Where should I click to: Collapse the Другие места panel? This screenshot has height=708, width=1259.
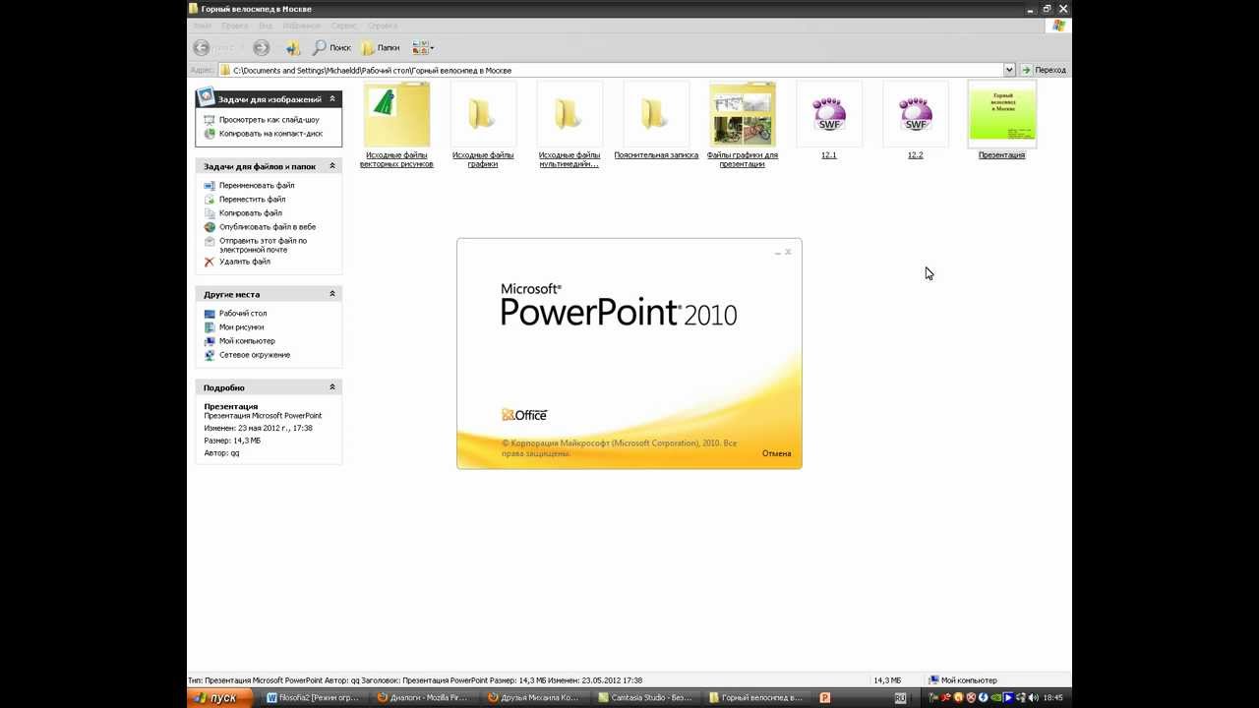332,294
